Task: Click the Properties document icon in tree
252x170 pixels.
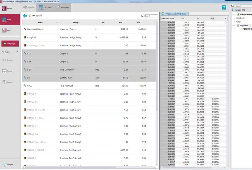Action: 238,25
